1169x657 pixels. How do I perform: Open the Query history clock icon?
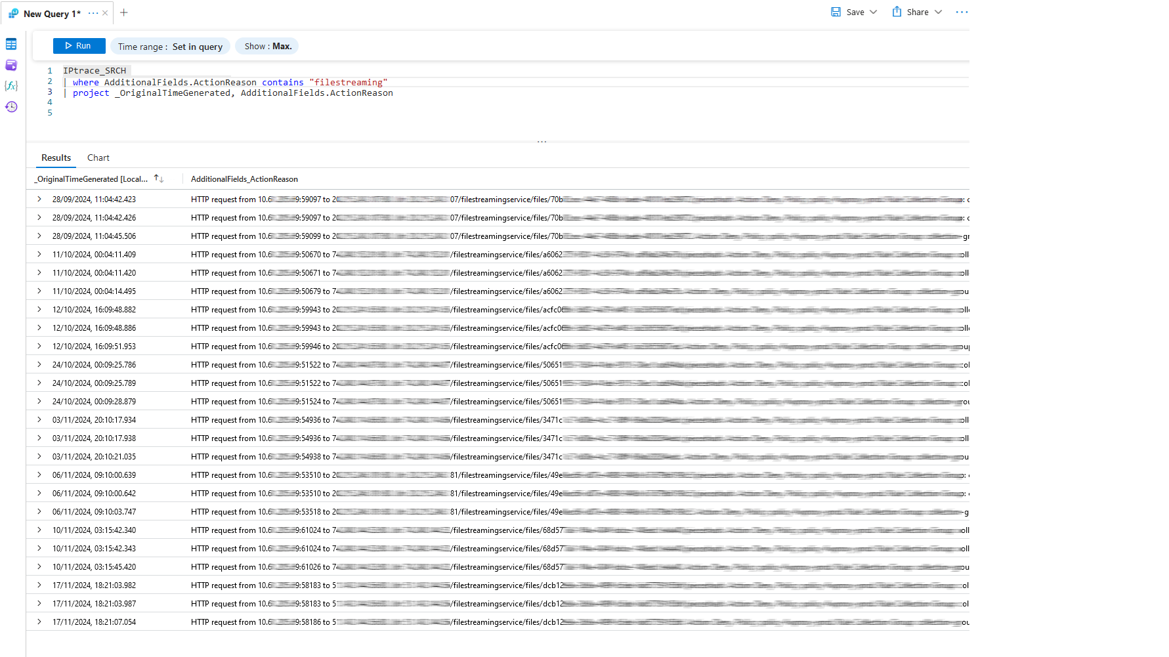pos(11,107)
